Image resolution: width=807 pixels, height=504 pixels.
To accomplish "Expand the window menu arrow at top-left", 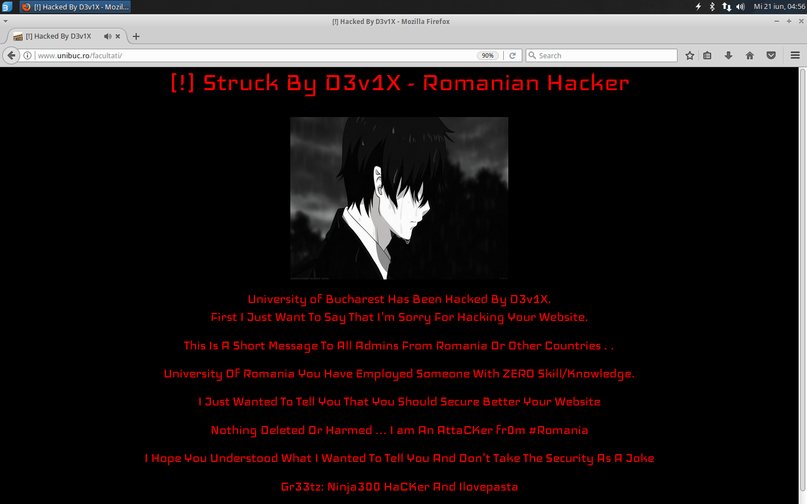I will [6, 21].
